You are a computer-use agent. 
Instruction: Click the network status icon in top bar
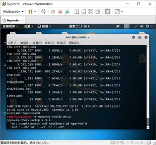click(136, 26)
